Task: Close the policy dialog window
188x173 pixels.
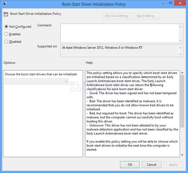Action: click(x=180, y=4)
